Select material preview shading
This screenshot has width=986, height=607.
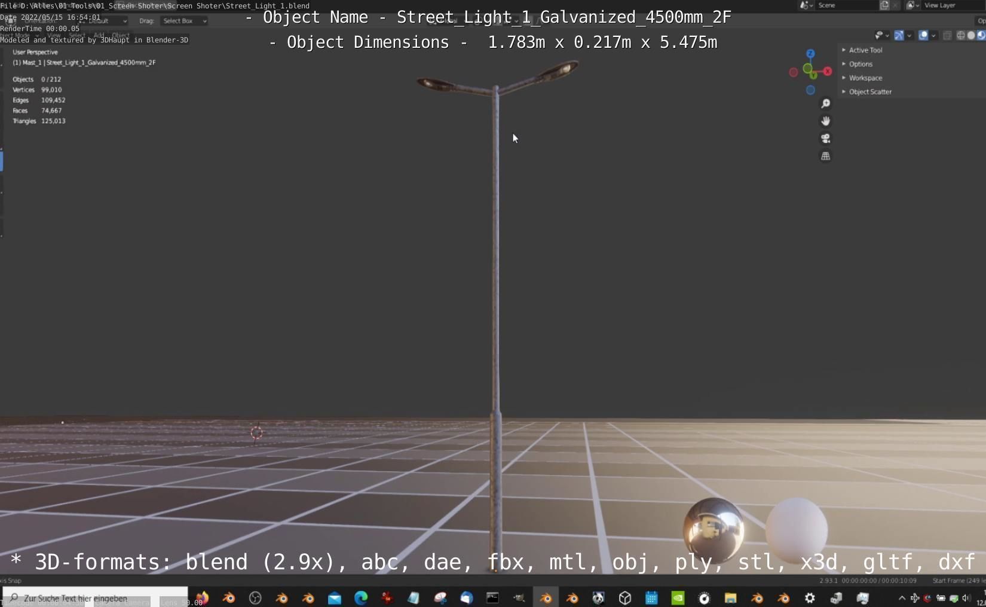[x=981, y=35]
